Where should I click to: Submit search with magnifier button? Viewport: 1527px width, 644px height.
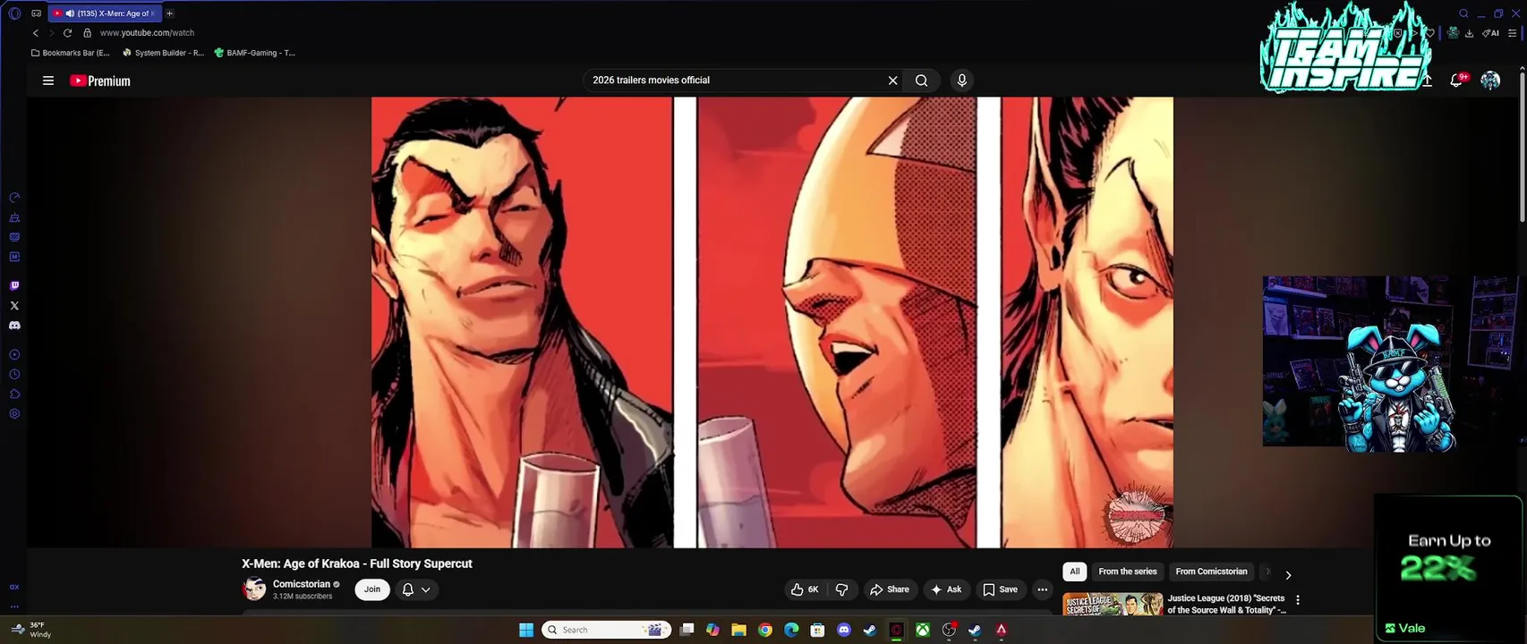coord(921,80)
